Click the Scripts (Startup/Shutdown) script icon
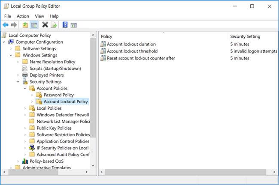This screenshot has height=185, width=279. 25,69
